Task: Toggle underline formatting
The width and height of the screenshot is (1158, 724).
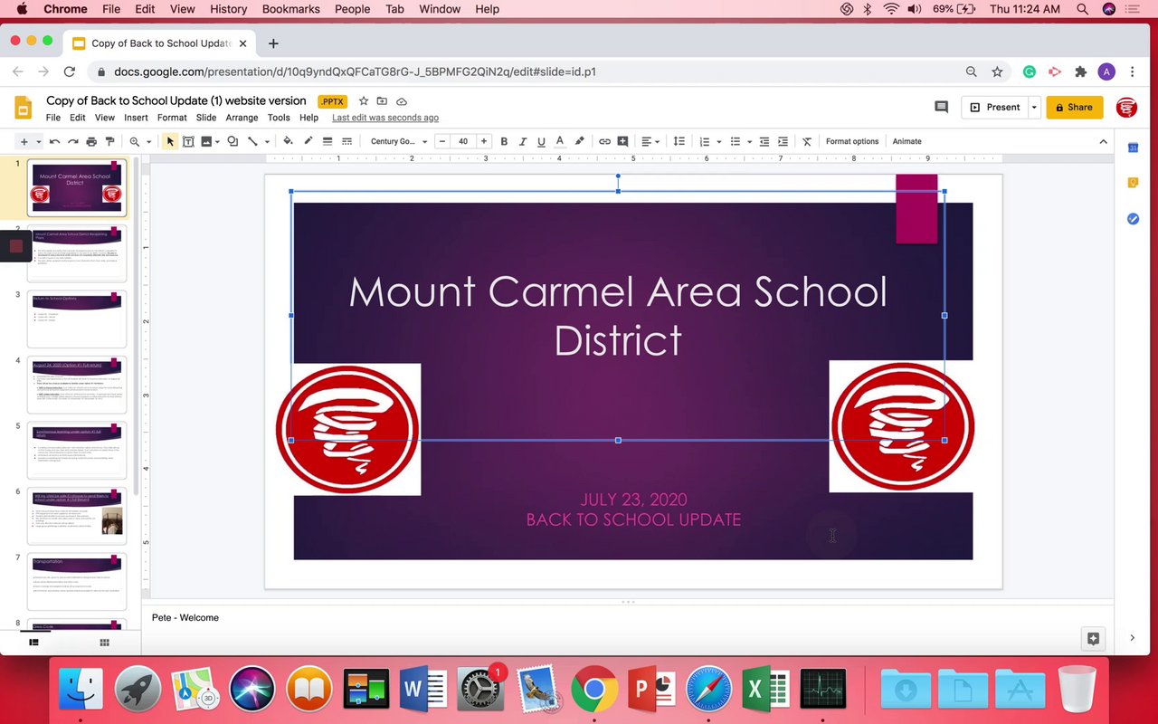Action: point(541,141)
